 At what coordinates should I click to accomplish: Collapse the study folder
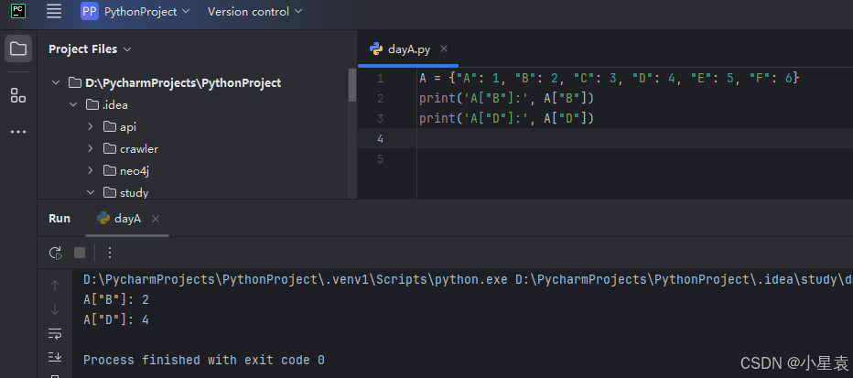tap(91, 192)
